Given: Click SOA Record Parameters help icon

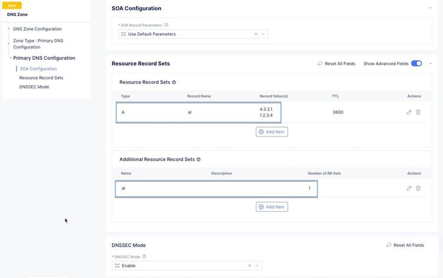Looking at the screenshot, I should (x=166, y=25).
